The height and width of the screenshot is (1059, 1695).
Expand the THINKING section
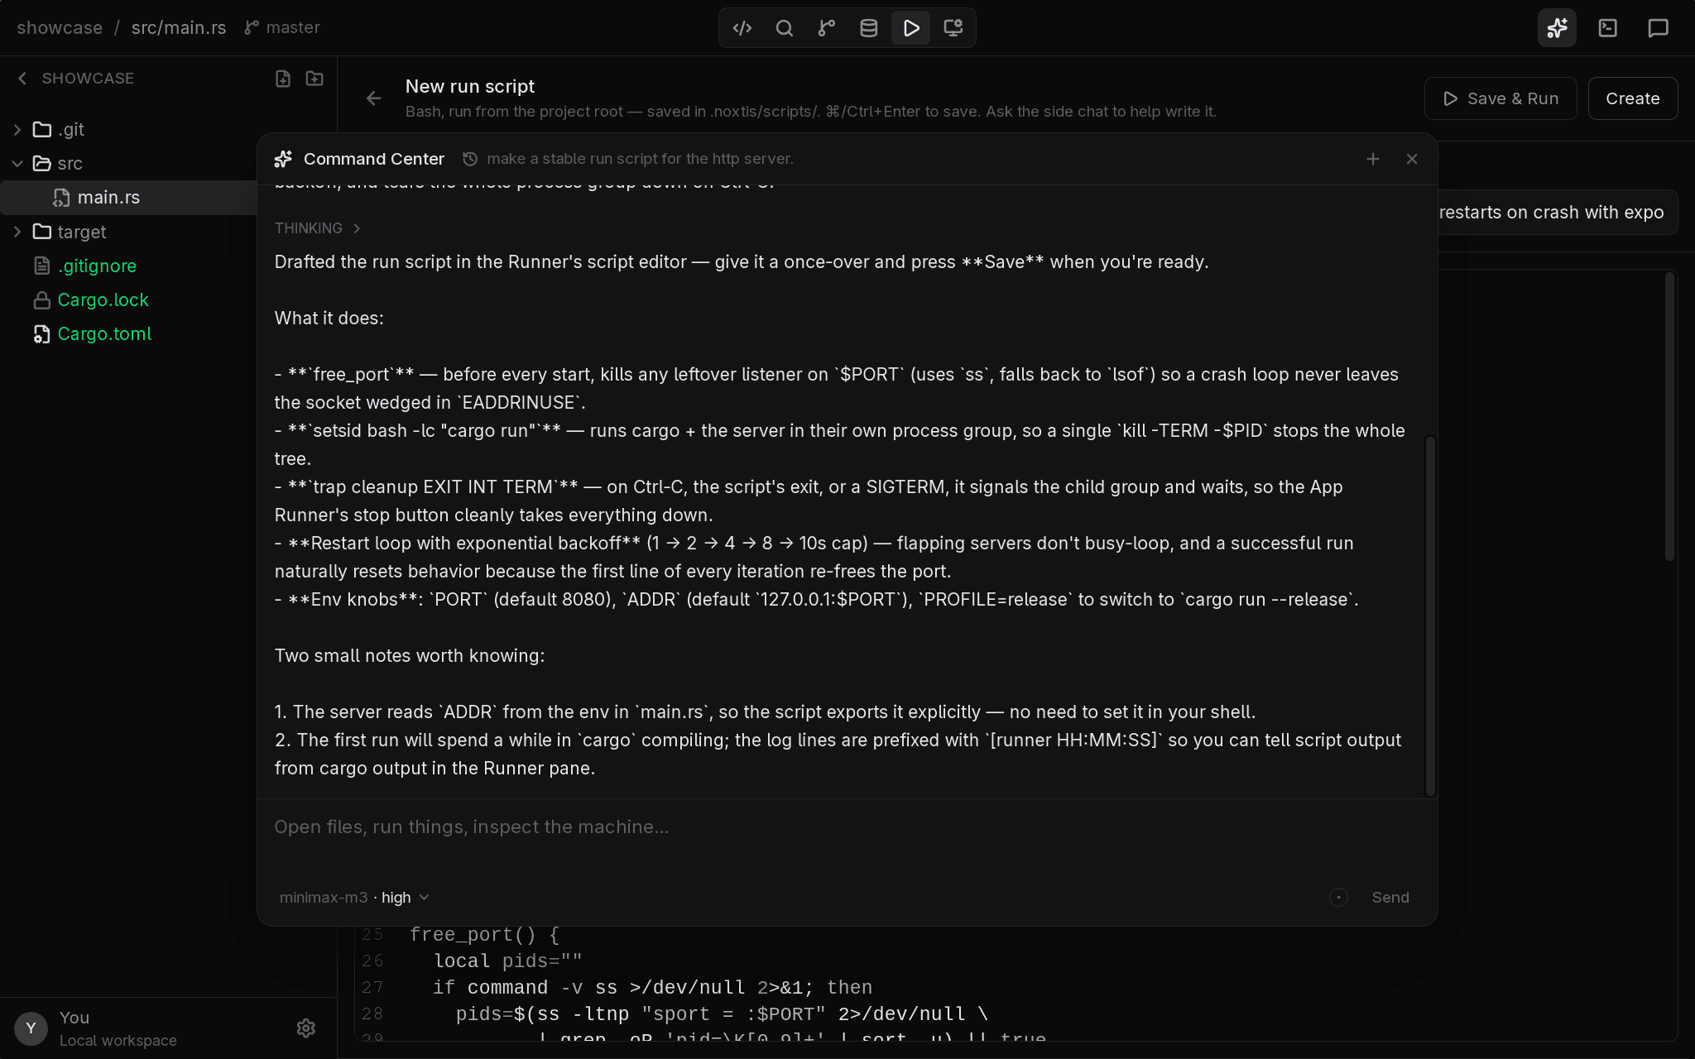pyautogui.click(x=318, y=228)
